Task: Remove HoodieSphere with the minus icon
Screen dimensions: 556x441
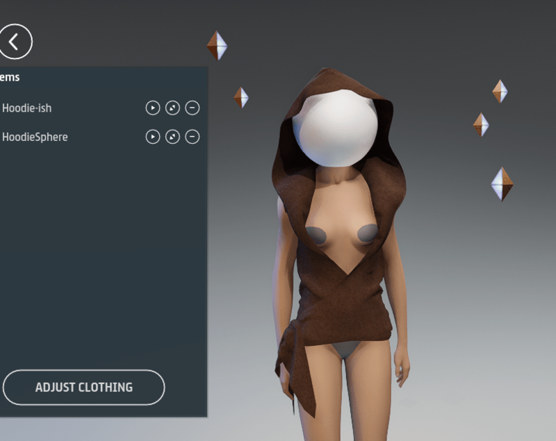Action: coord(193,137)
